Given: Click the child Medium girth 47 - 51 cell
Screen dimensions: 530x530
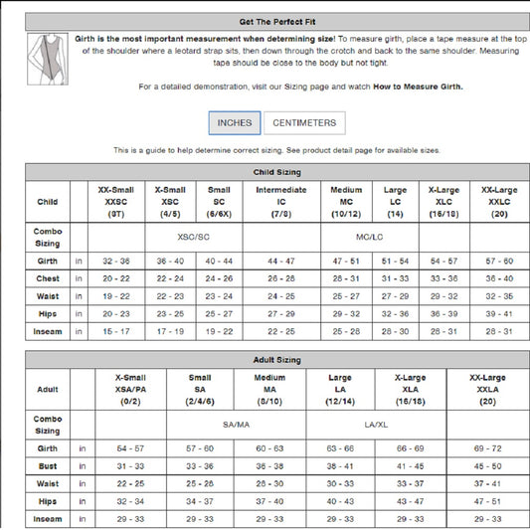Looking at the screenshot, I should tap(346, 261).
